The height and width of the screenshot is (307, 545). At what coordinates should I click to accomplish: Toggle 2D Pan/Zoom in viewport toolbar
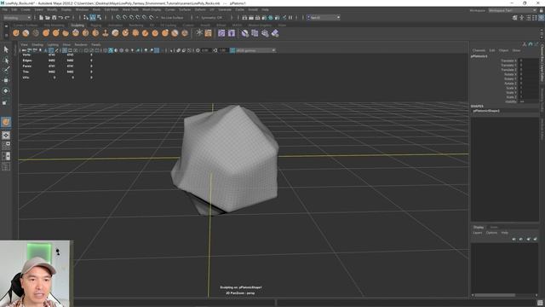[x=51, y=50]
